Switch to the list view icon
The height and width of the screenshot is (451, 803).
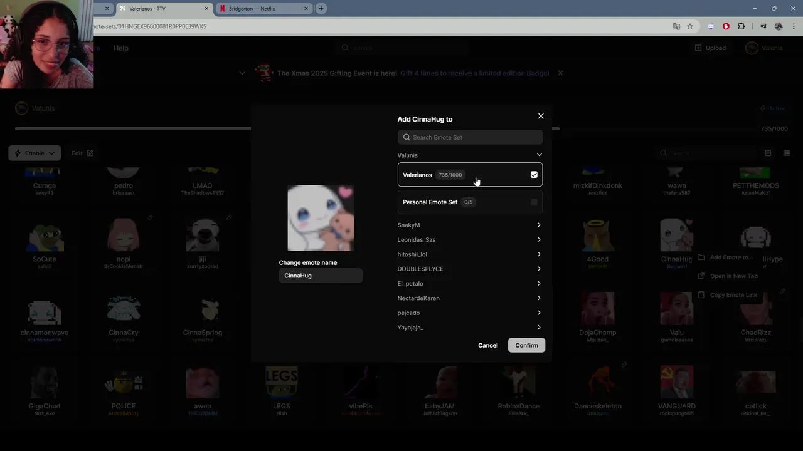(x=787, y=153)
